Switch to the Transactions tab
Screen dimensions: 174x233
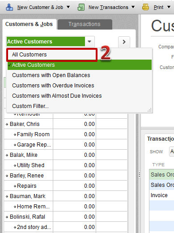[x=85, y=24]
